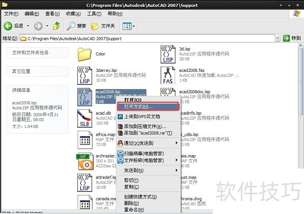Choose Upload to WPS cloud (上传到WPS云文档)
Viewport: 304px width, 214px height.
149,117
